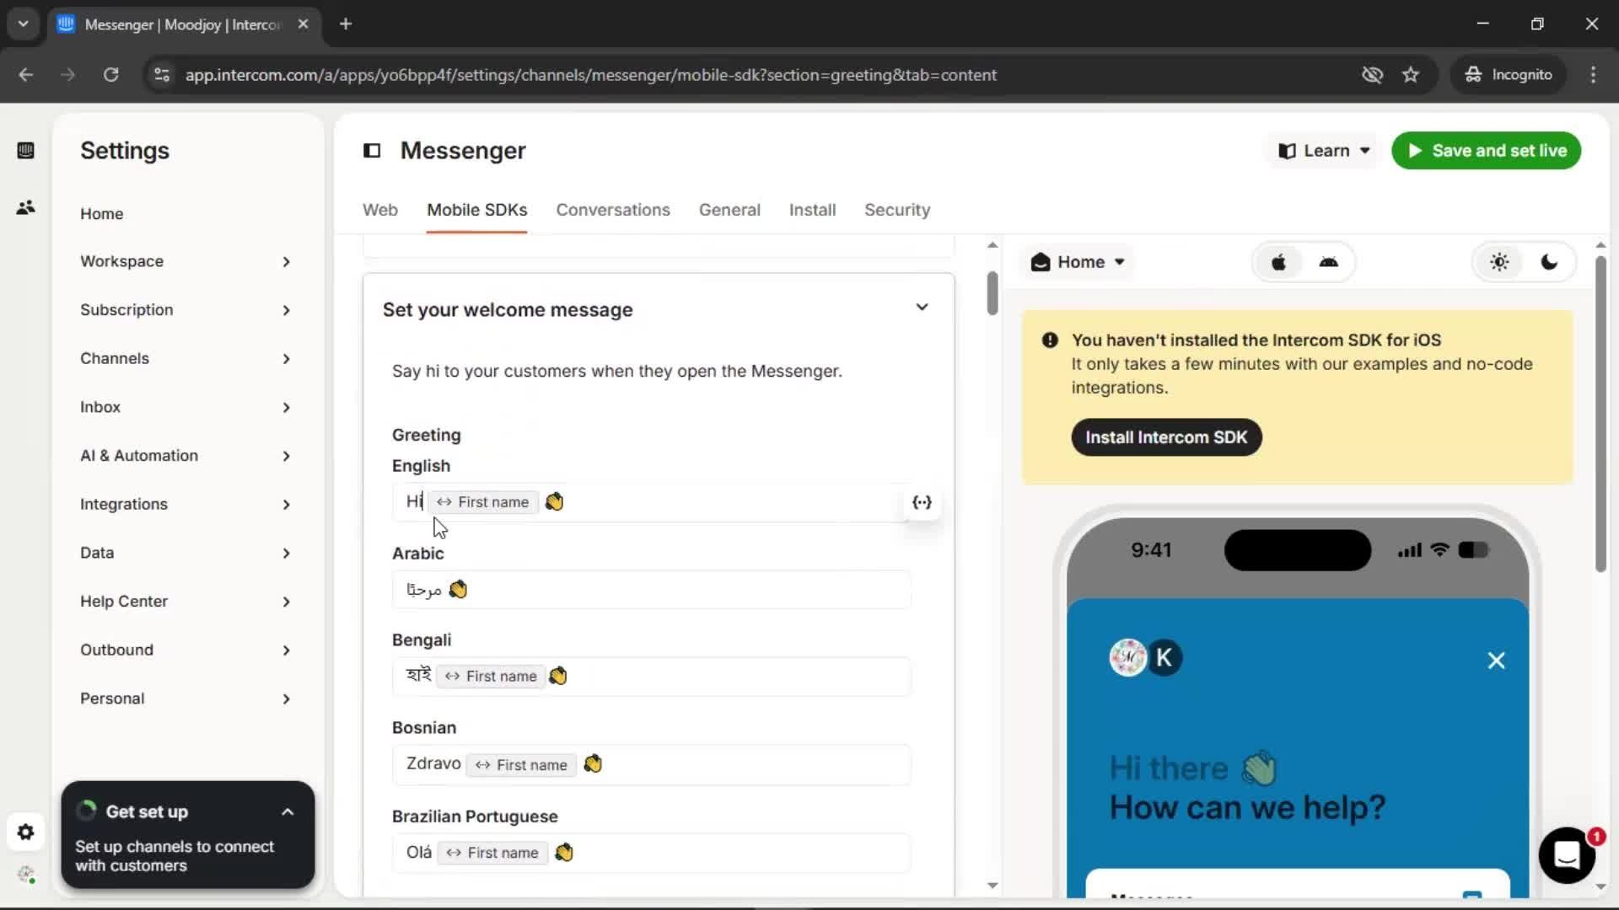1619x910 pixels.
Task: Open the General tab
Action: click(729, 210)
